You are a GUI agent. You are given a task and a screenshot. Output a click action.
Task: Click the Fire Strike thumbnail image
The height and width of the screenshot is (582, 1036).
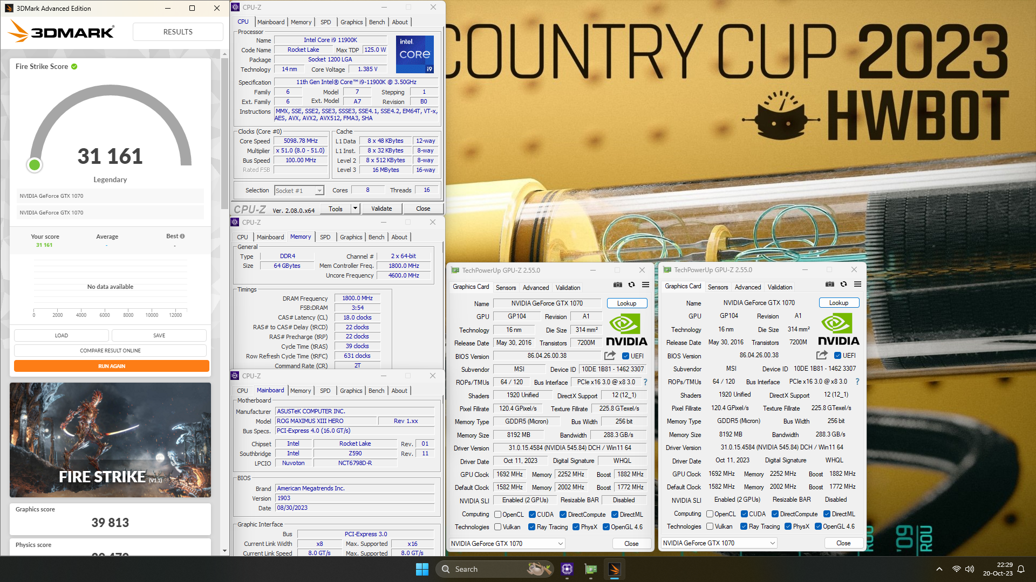click(x=110, y=440)
